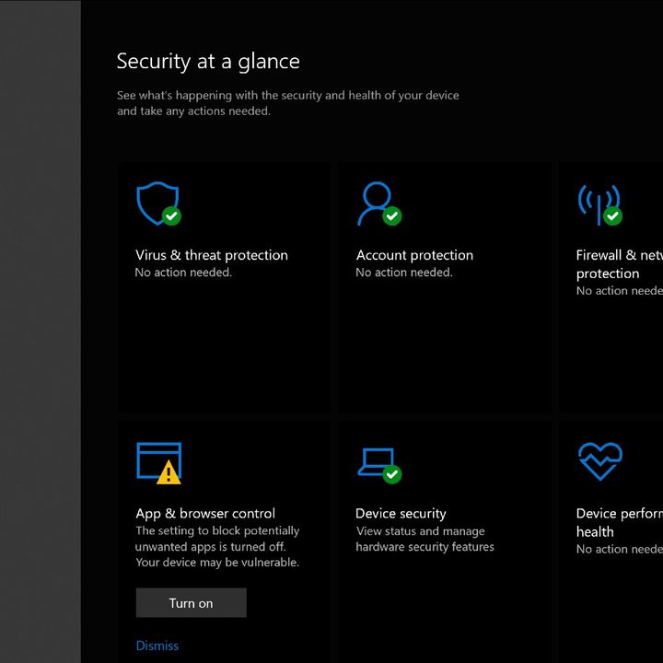The width and height of the screenshot is (663, 663).
Task: Click the unwanted apps turned off warning text
Action: 217,546
